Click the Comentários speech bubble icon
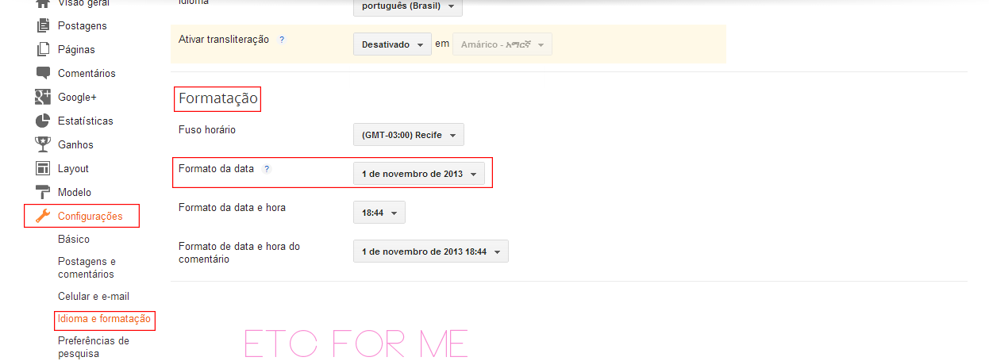The width and height of the screenshot is (989, 361). tap(43, 73)
